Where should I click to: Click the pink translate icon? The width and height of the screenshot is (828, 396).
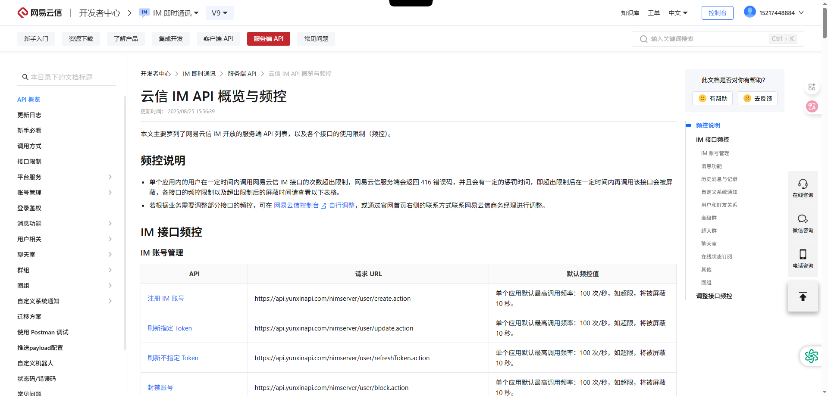[x=812, y=106]
